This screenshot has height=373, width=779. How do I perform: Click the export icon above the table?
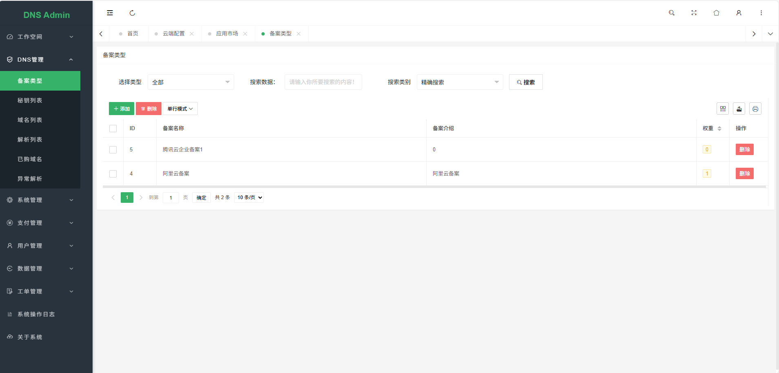coord(739,109)
